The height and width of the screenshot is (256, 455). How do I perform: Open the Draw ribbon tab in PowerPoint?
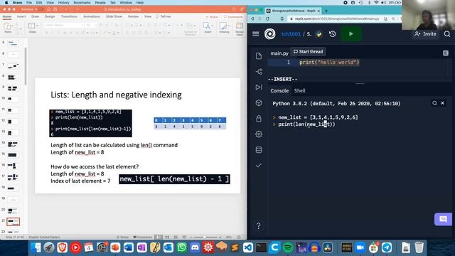[x=35, y=16]
